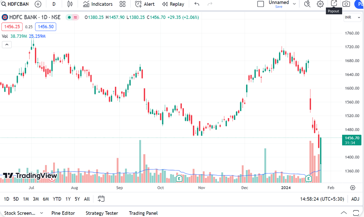Select the 1D time range
The image size is (364, 217).
point(7,199)
